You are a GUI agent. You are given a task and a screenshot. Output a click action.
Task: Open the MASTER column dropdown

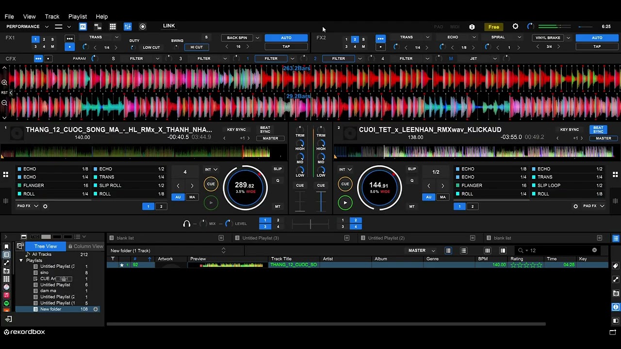click(421, 251)
